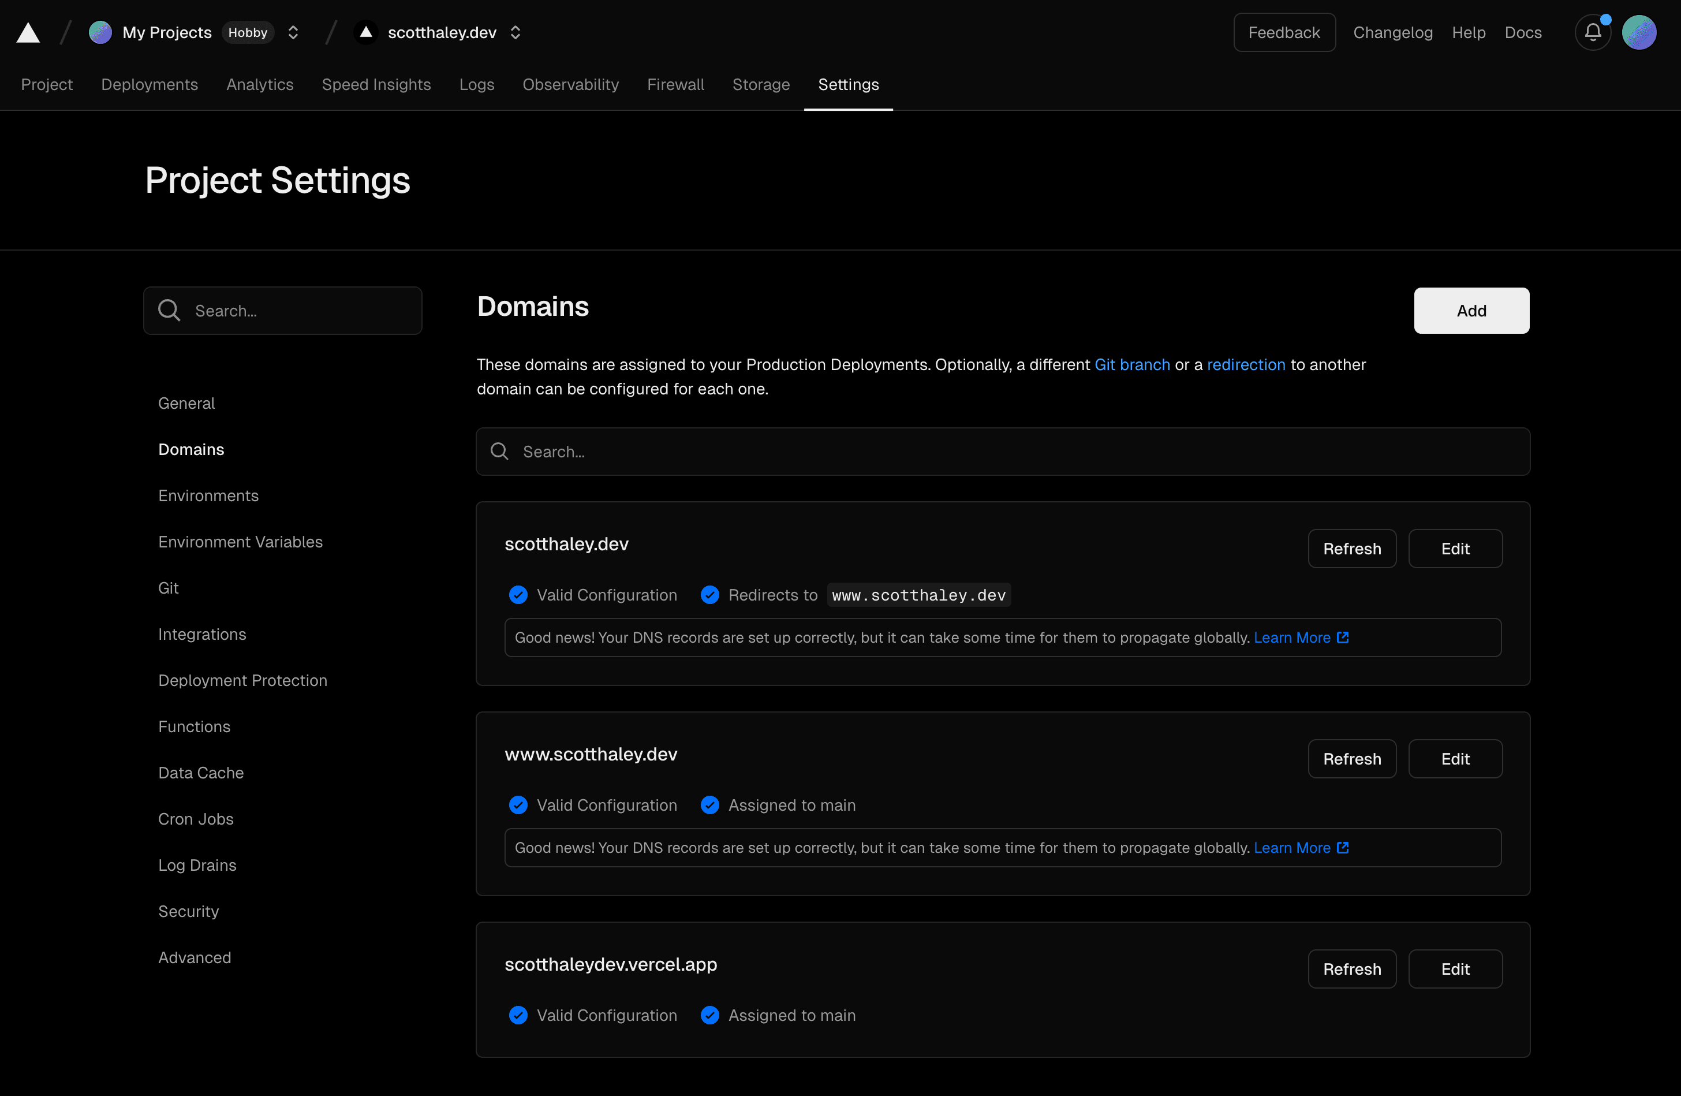Expand the scotthaley.dev project dropdown
Screen dimensions: 1681x1096
click(x=518, y=32)
